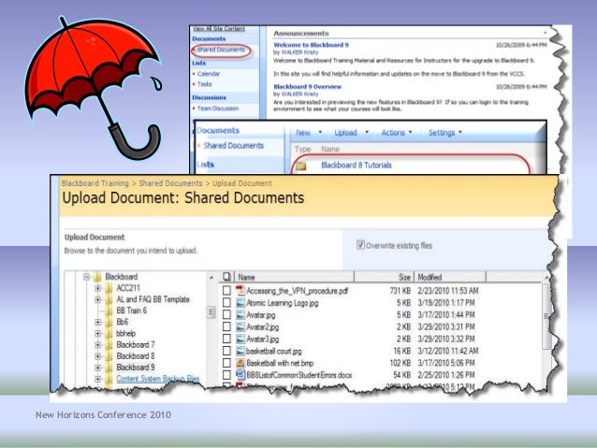Screen dimensions: 597x448
Task: Click folder tree vertical scrollbar handle
Action: (211, 312)
